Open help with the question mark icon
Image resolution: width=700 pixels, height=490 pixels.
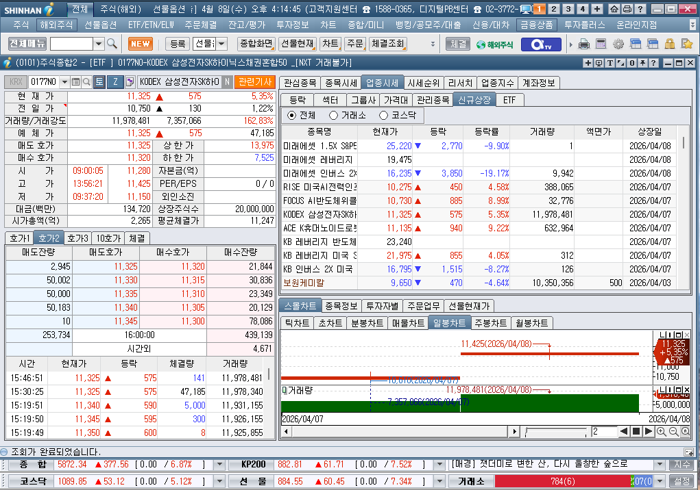click(640, 9)
